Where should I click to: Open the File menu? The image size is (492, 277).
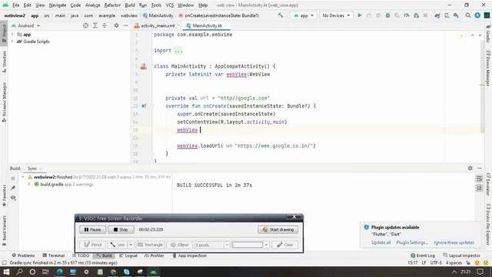tap(15, 5)
